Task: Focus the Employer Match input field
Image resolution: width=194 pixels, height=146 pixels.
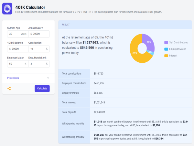Action: click(18, 64)
